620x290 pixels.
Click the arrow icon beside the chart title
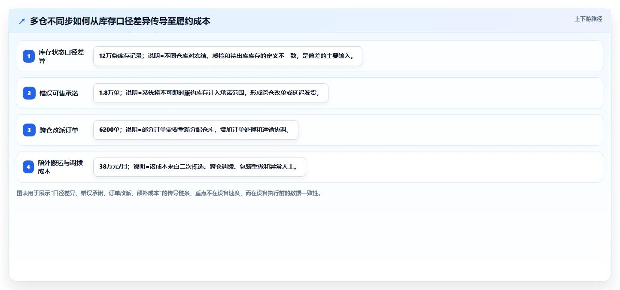point(22,21)
